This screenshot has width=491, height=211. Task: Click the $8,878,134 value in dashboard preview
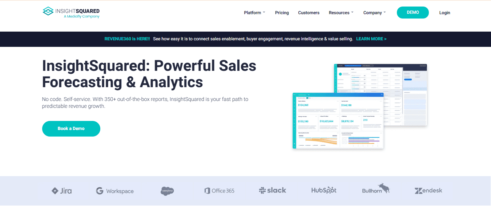click(x=347, y=121)
